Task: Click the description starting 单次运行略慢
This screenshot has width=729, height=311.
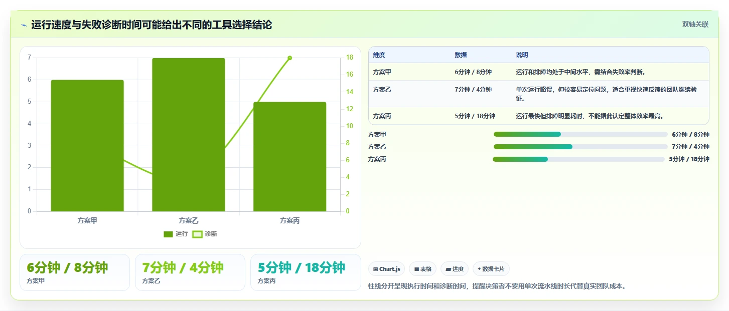Action: (x=606, y=94)
